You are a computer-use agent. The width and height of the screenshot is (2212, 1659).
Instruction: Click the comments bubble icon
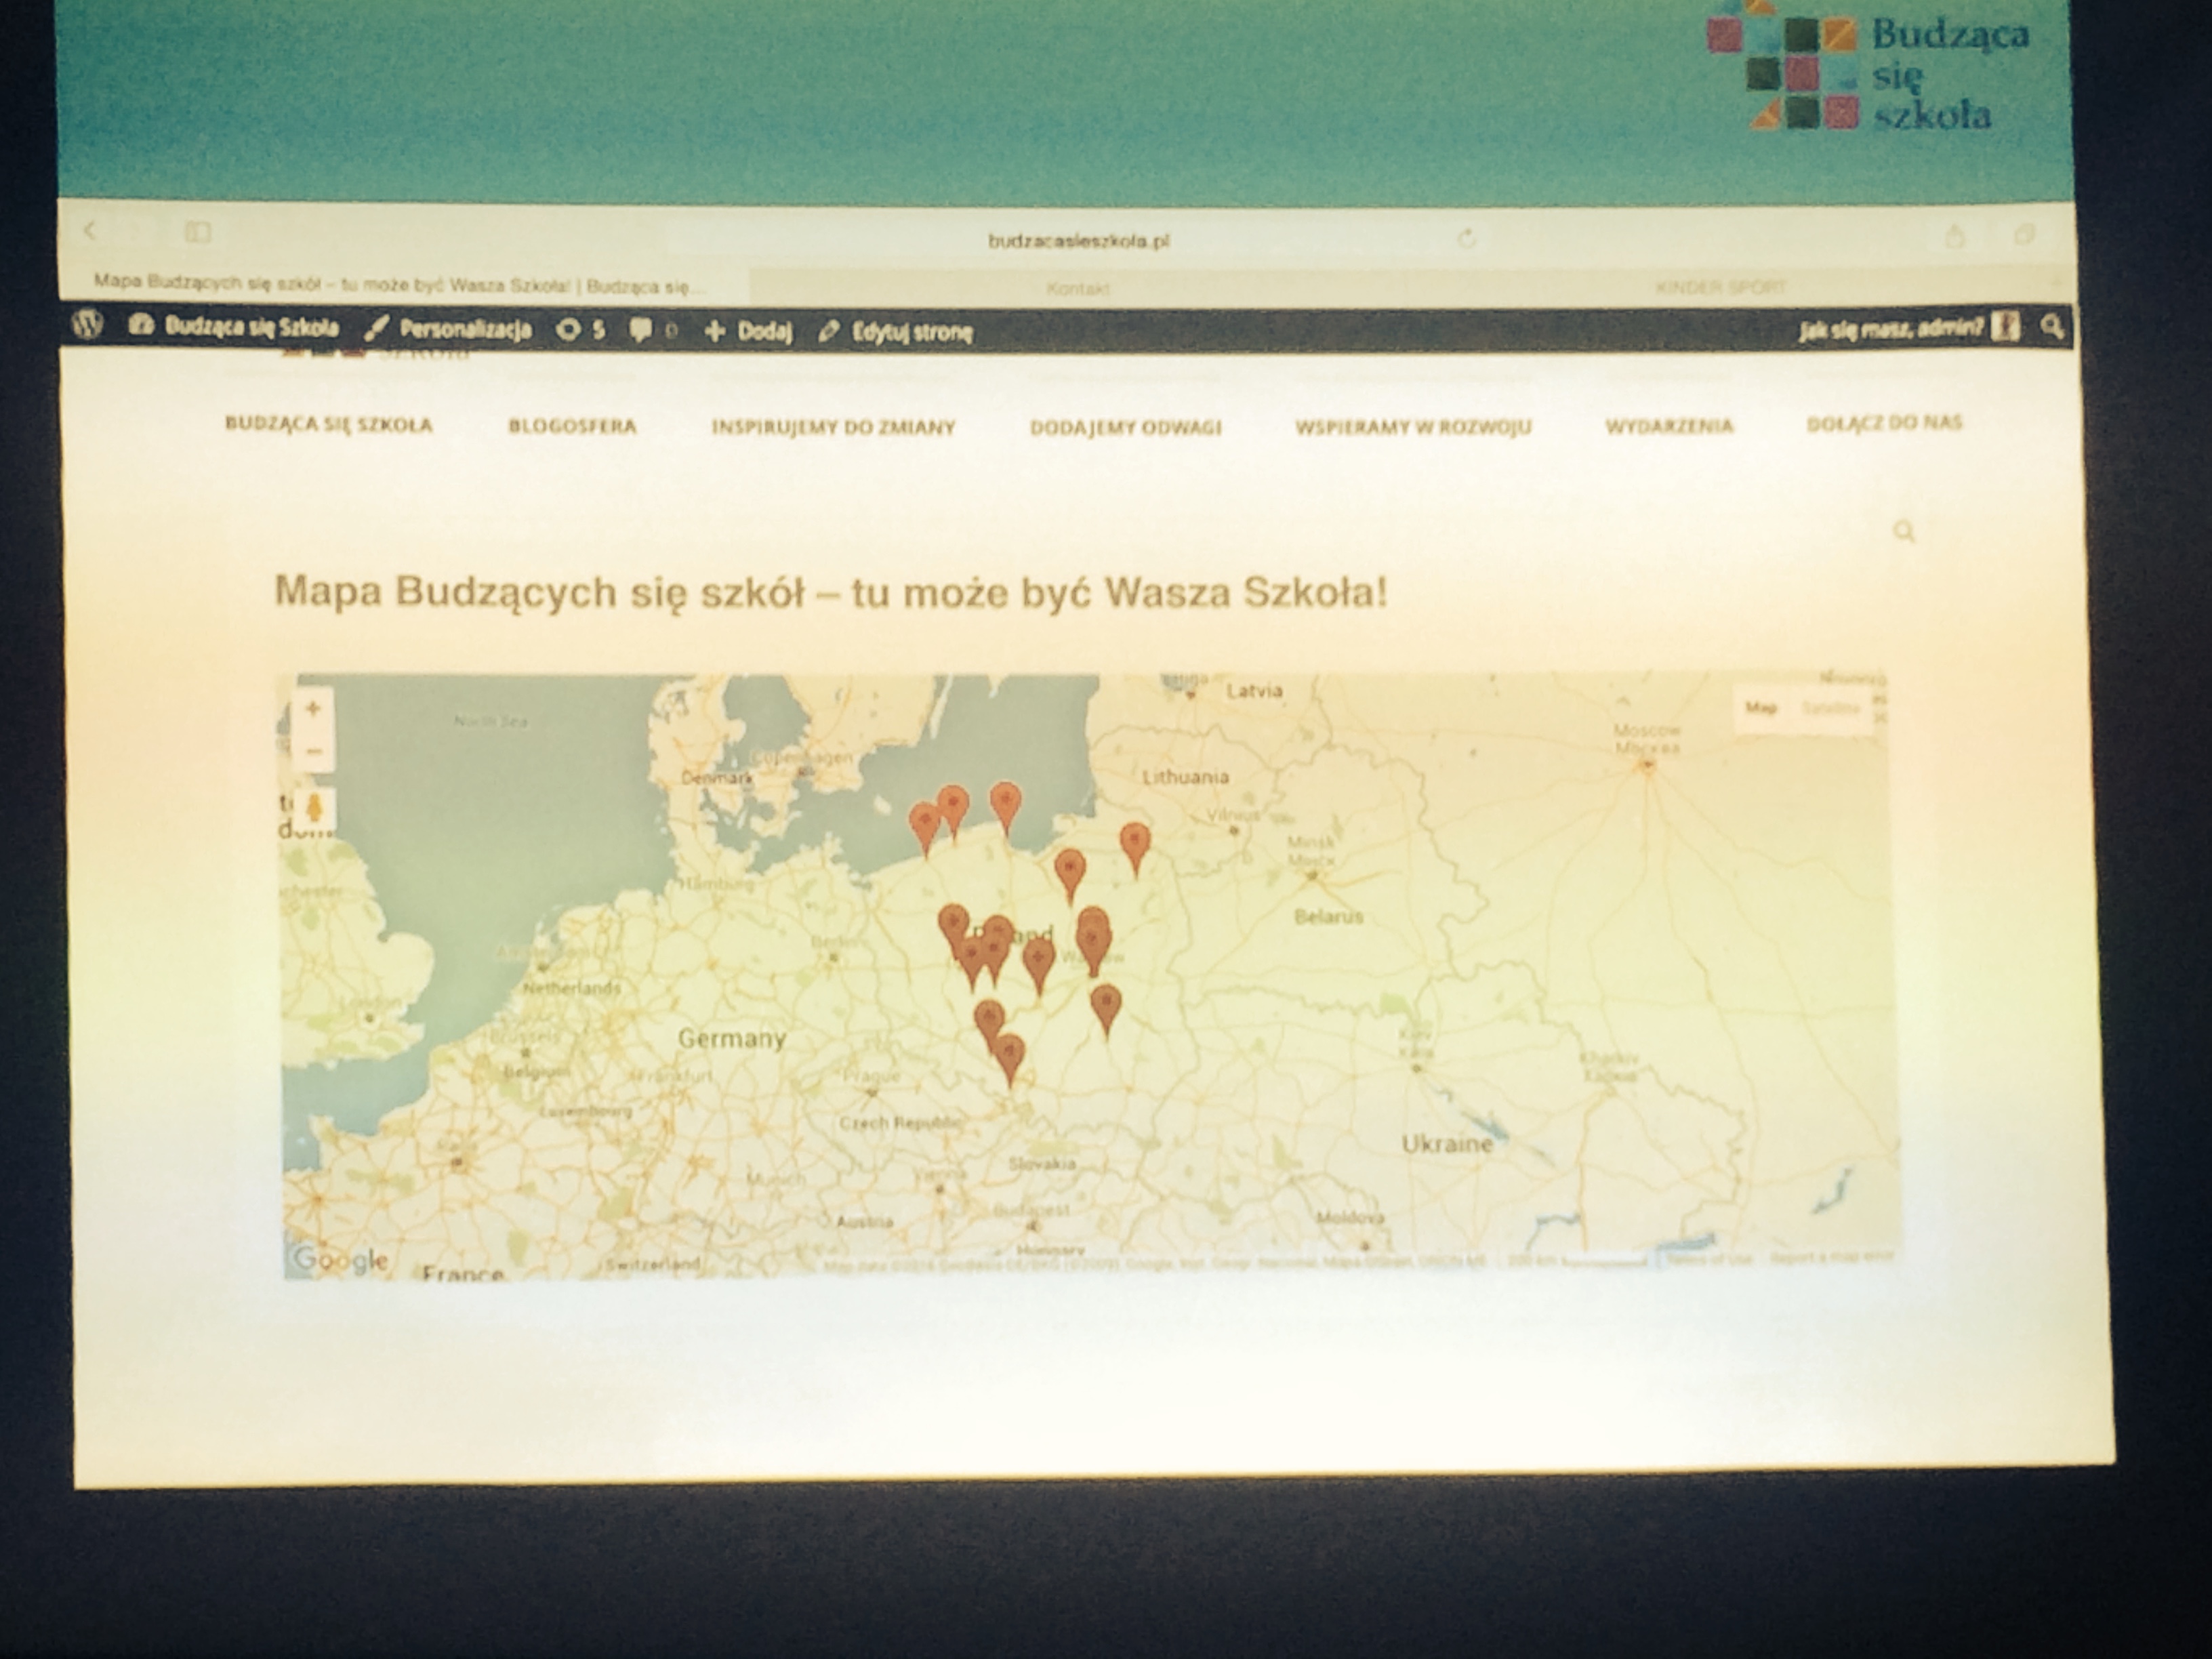click(641, 329)
